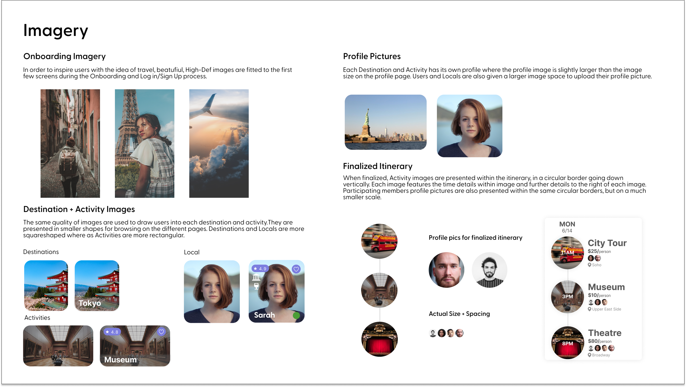Tap the heart icon on Sarah's card

296,269
